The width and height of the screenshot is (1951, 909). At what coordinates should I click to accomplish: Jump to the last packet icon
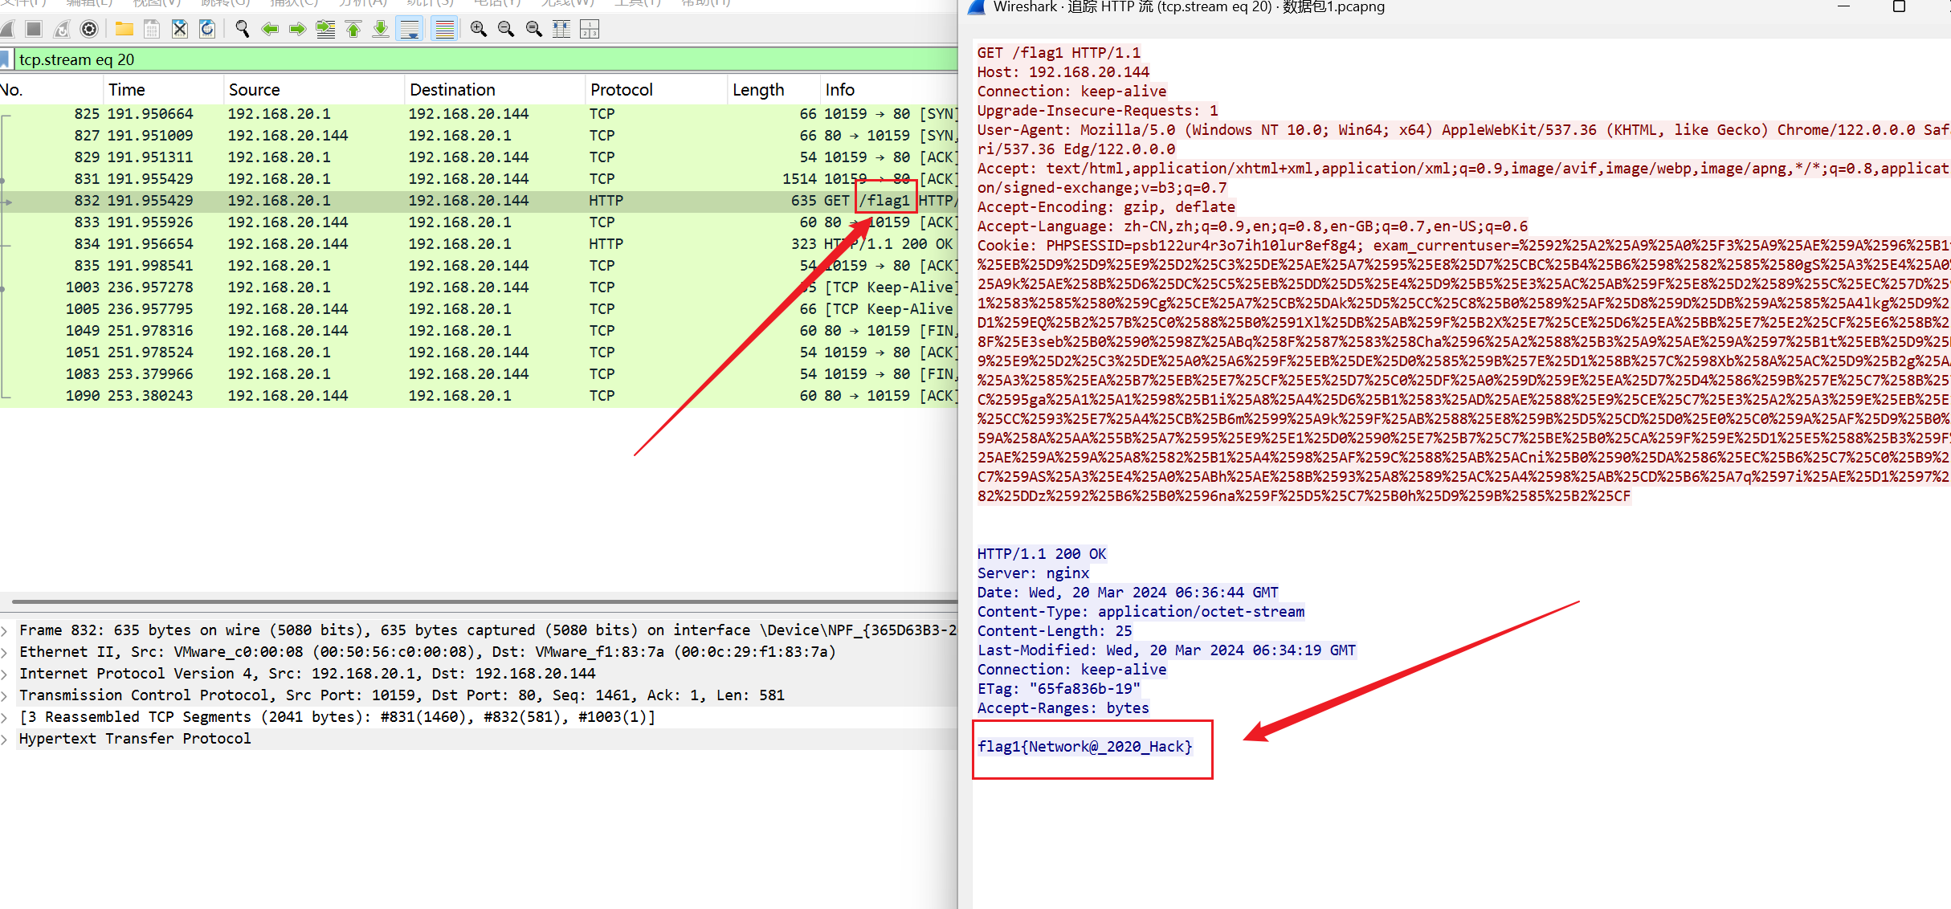(x=381, y=30)
